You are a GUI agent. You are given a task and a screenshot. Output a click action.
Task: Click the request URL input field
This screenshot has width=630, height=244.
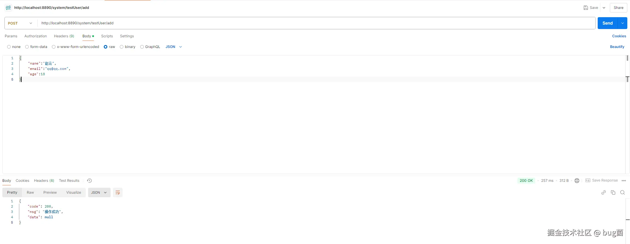296,23
